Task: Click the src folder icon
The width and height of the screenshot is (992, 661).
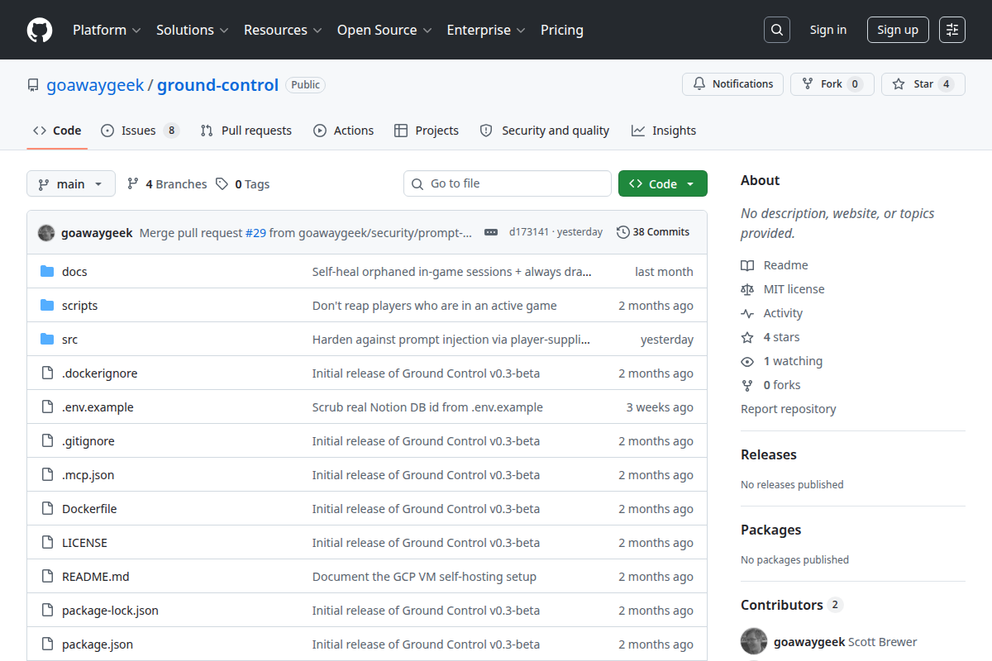Action: click(x=47, y=340)
